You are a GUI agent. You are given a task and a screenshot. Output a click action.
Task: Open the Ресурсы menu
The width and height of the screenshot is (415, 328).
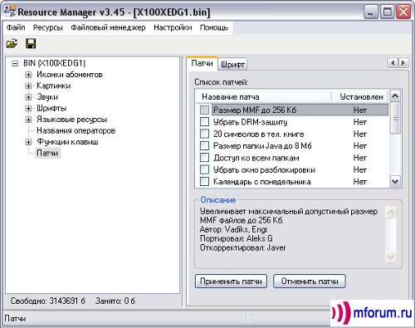pyautogui.click(x=48, y=27)
